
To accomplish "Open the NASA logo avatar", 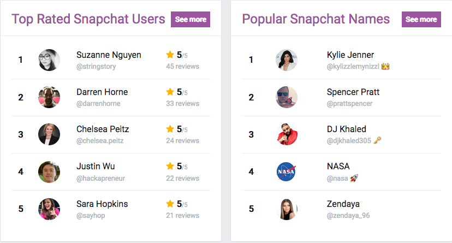I will point(286,172).
